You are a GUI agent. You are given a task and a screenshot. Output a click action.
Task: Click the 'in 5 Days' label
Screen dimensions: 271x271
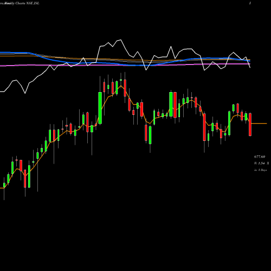point(261,170)
